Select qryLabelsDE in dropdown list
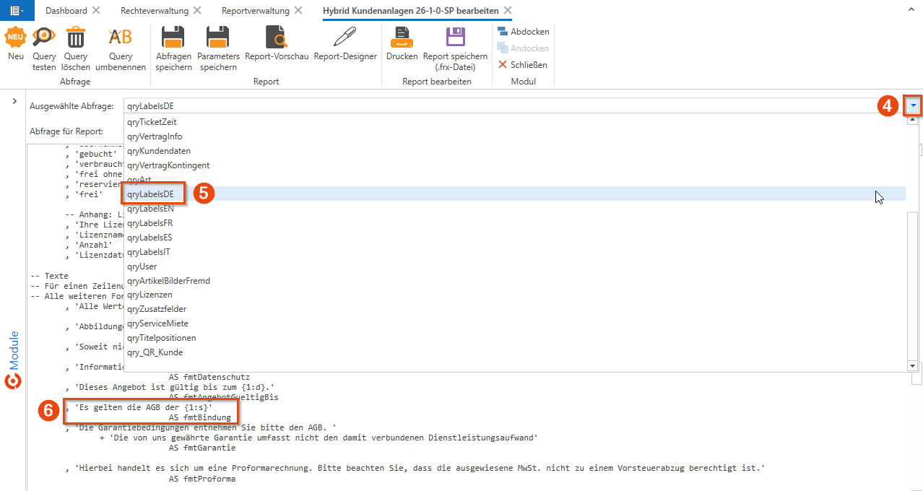 point(515,194)
